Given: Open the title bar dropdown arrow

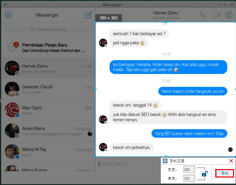Looking at the screenshot, I should point(5,4).
